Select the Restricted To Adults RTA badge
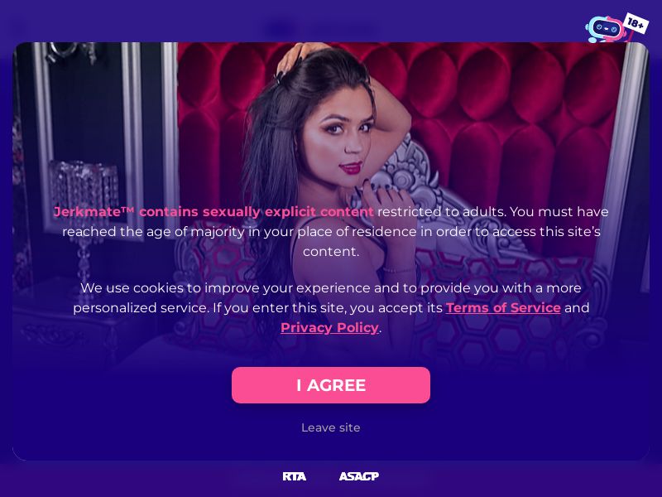 [295, 476]
